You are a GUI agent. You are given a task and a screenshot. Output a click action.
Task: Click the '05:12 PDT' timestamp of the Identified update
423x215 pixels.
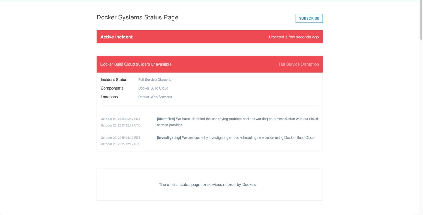[133, 119]
